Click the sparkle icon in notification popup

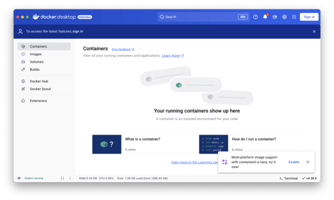tap(225, 162)
